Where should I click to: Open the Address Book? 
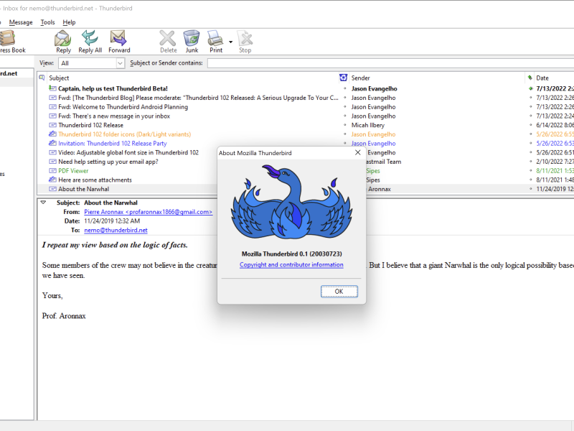click(11, 42)
